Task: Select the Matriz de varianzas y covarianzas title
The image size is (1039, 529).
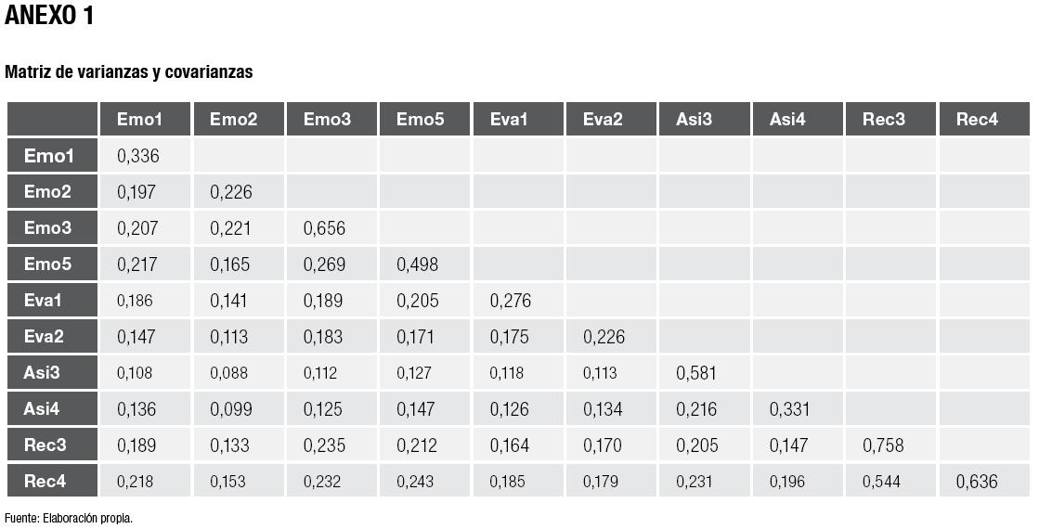Action: pyautogui.click(x=129, y=71)
